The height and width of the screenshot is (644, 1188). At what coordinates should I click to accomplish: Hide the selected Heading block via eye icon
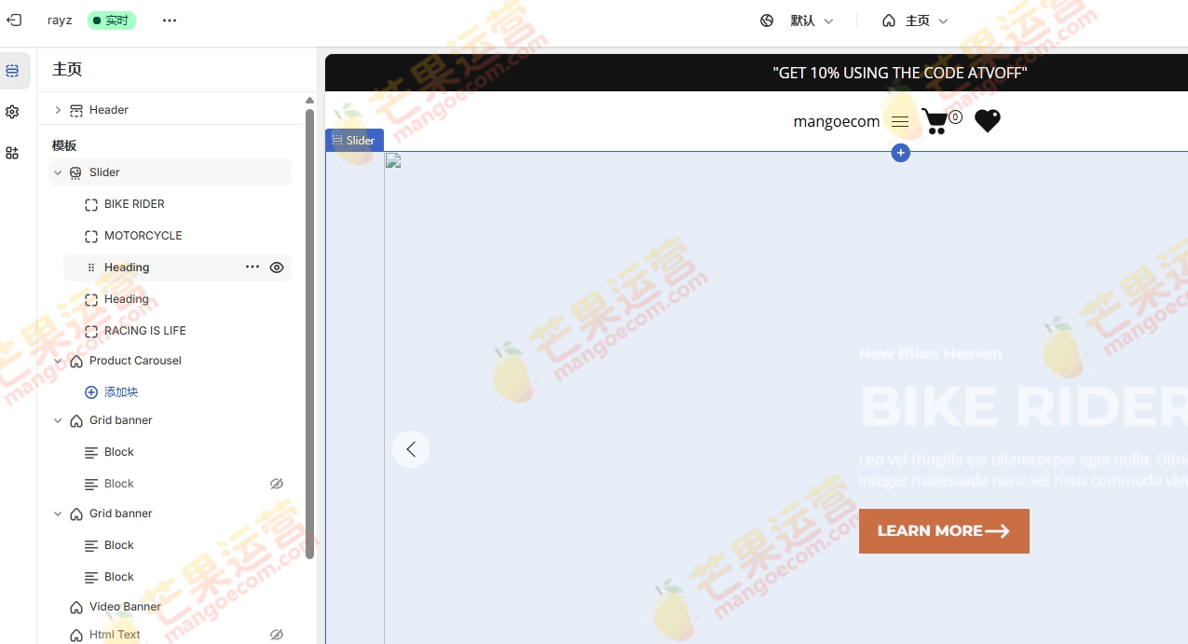277,267
